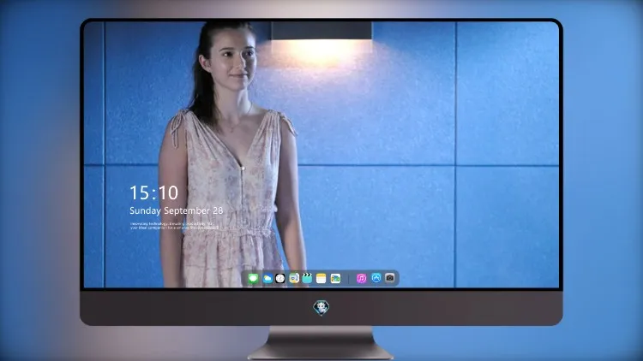Open the photo gallery app in the dock

pos(335,279)
